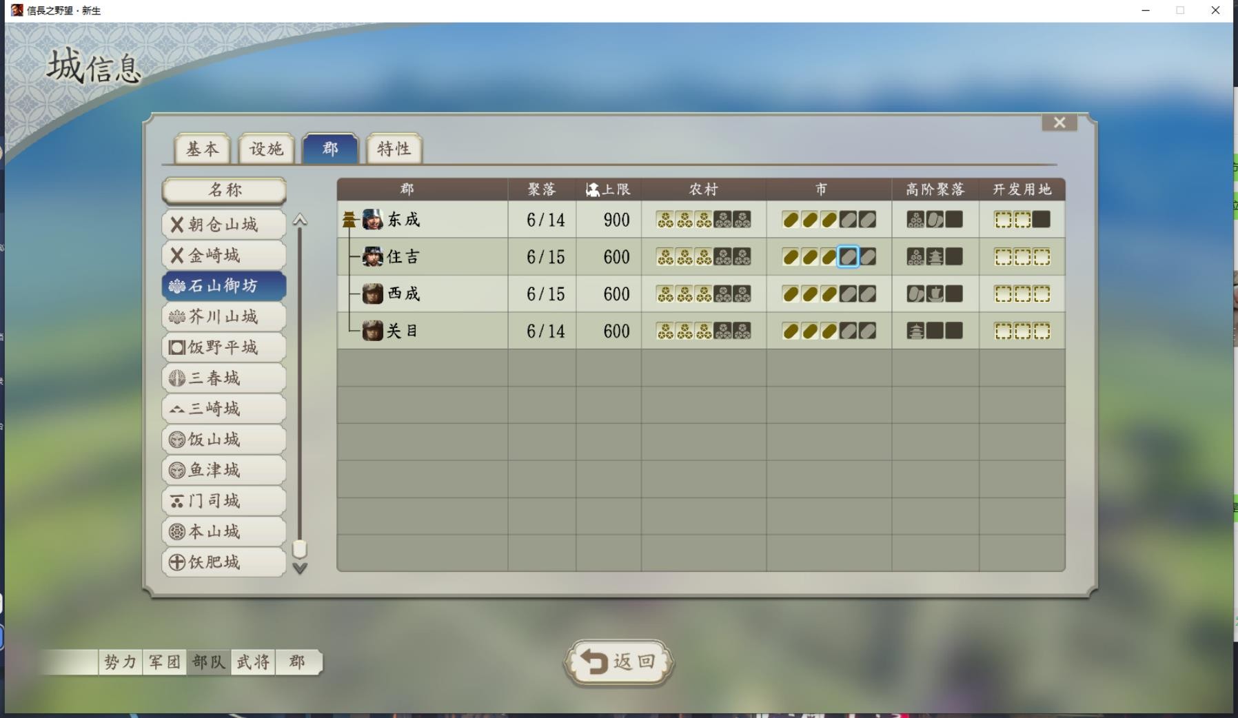The height and width of the screenshot is (718, 1238).
Task: Click first advanced settlement icon in 东成 row
Action: pos(915,220)
